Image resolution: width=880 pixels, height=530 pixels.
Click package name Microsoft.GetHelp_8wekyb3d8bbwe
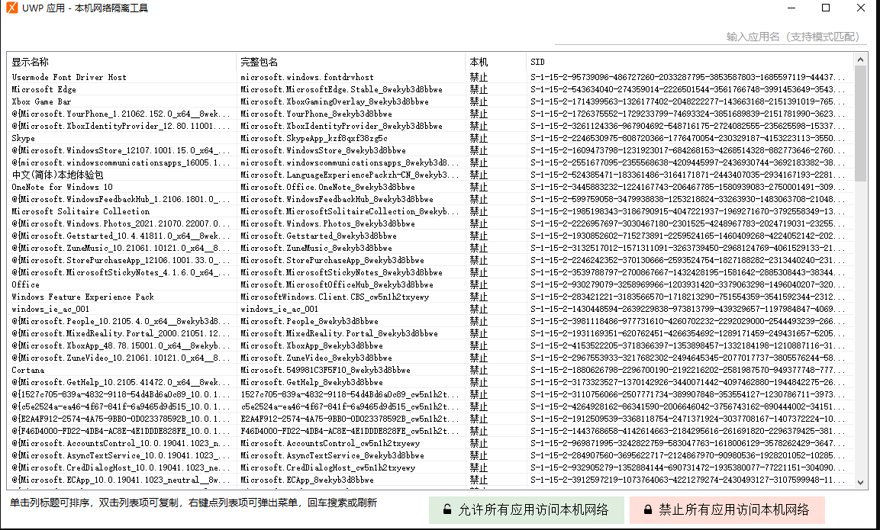(x=311, y=382)
